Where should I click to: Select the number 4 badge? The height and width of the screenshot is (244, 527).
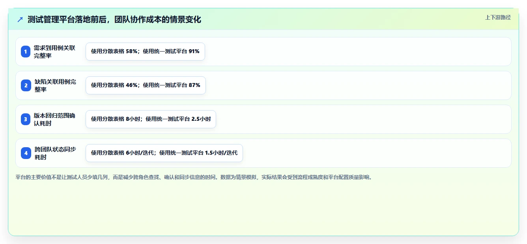click(26, 153)
